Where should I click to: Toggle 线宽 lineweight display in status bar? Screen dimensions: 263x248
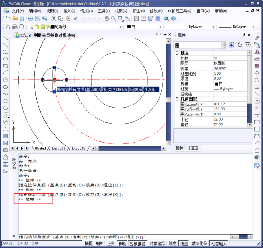coord(173,243)
